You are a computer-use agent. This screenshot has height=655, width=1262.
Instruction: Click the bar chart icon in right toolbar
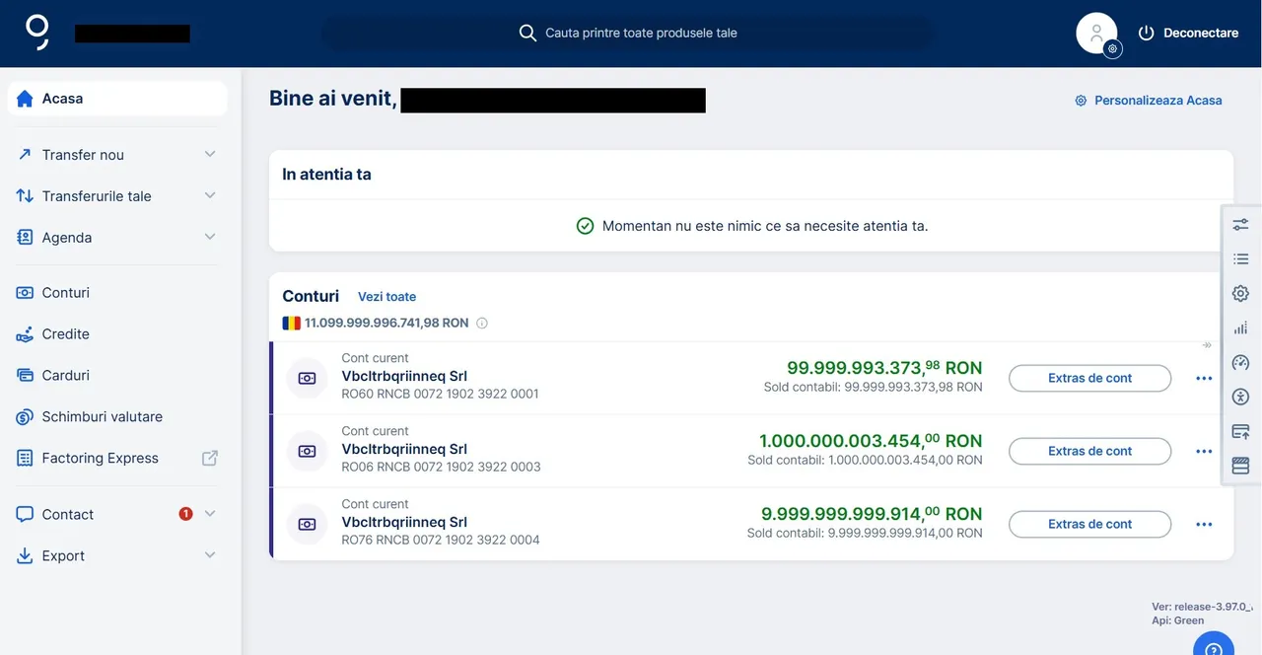coord(1240,327)
